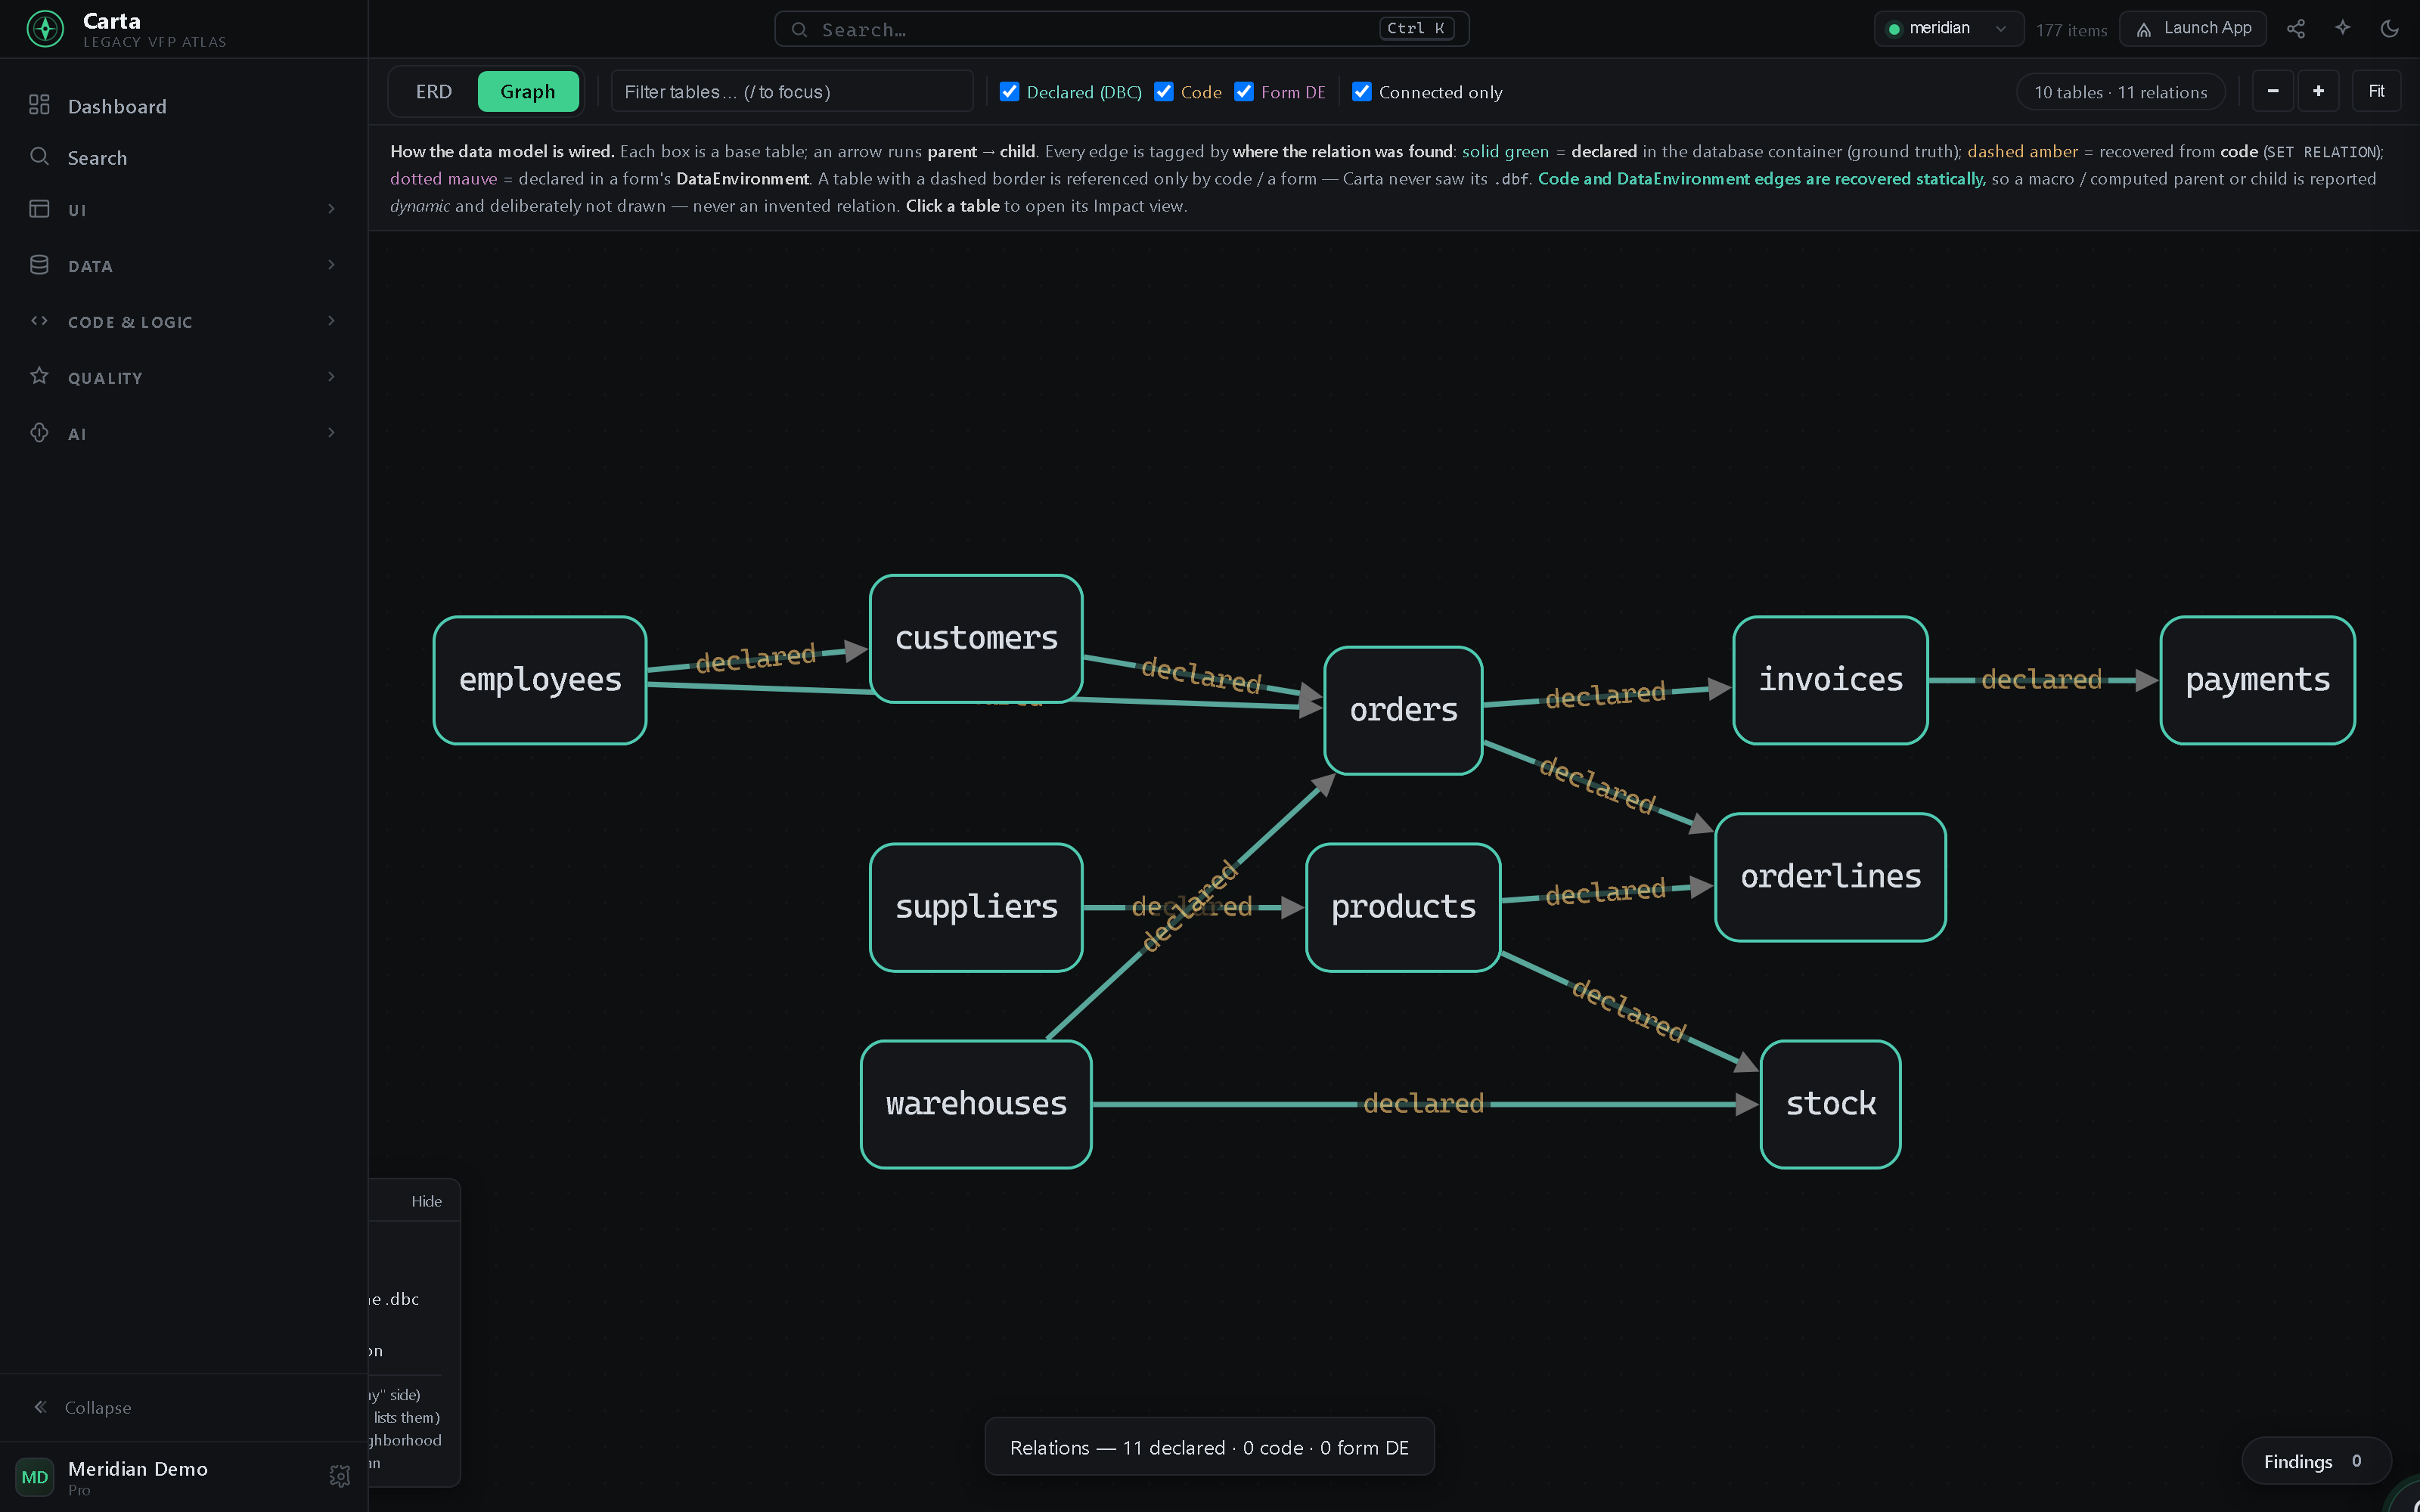Image resolution: width=2420 pixels, height=1512 pixels.
Task: Click the Dashboard grid icon in sidebar
Action: [39, 105]
